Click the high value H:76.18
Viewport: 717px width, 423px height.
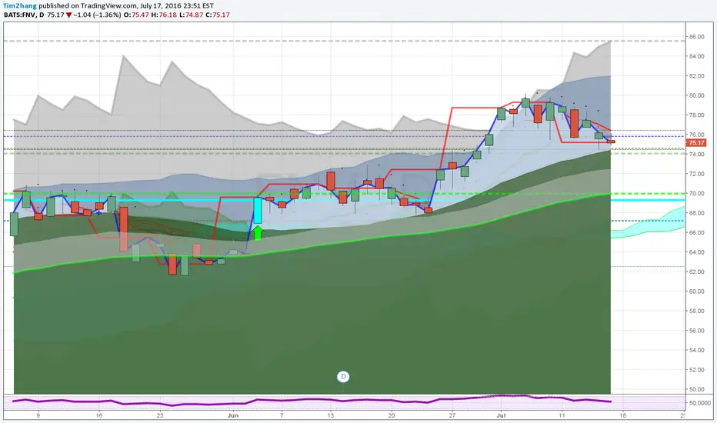coord(164,15)
